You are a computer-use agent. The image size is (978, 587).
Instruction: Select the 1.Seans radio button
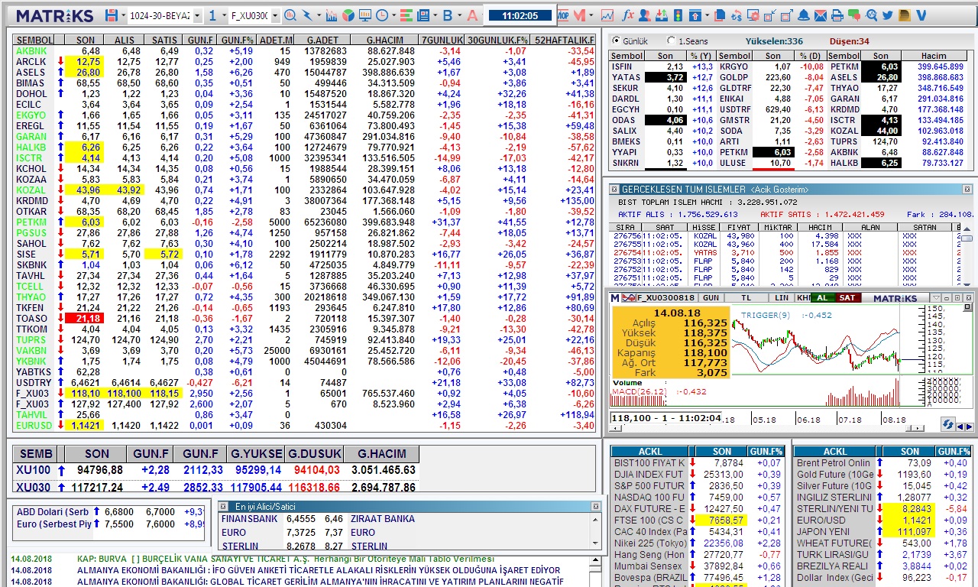(x=671, y=41)
